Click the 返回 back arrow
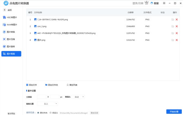This screenshot has height=115, width=183. coord(5,10)
